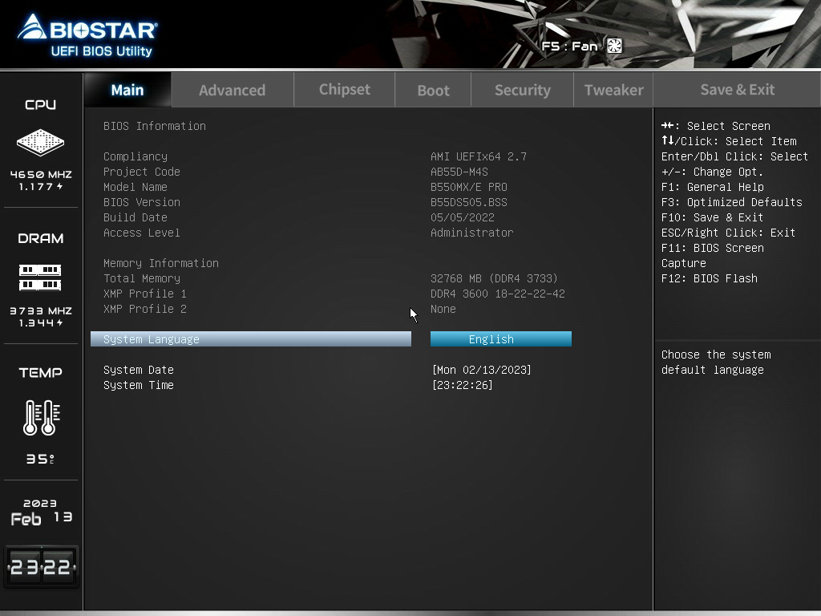
Task: Go to the Boot tab
Action: click(x=433, y=90)
